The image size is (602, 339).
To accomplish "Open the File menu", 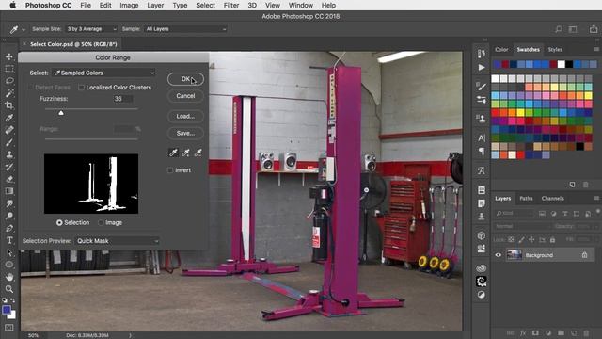I will point(86,6).
